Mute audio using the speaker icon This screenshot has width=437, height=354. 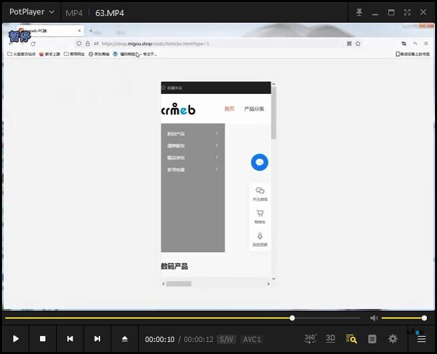[x=374, y=318]
